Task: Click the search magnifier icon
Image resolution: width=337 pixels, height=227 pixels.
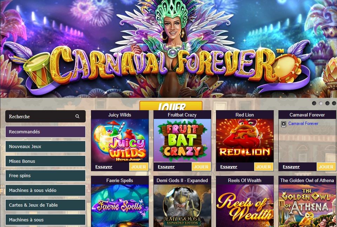Action: coord(77,116)
